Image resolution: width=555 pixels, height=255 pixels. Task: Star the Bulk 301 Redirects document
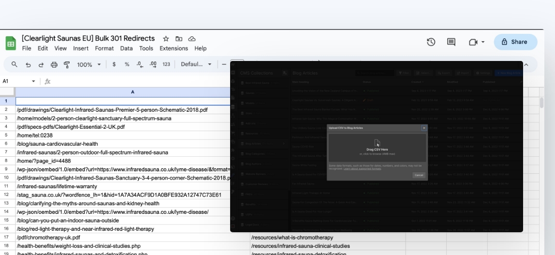pyautogui.click(x=166, y=39)
